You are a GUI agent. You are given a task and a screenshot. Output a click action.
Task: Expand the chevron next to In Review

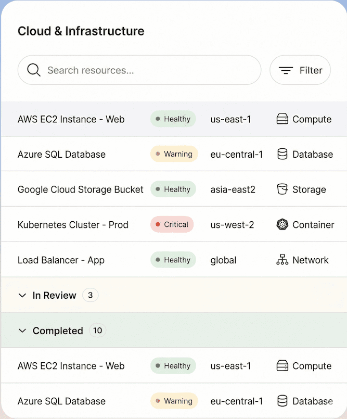tap(22, 295)
